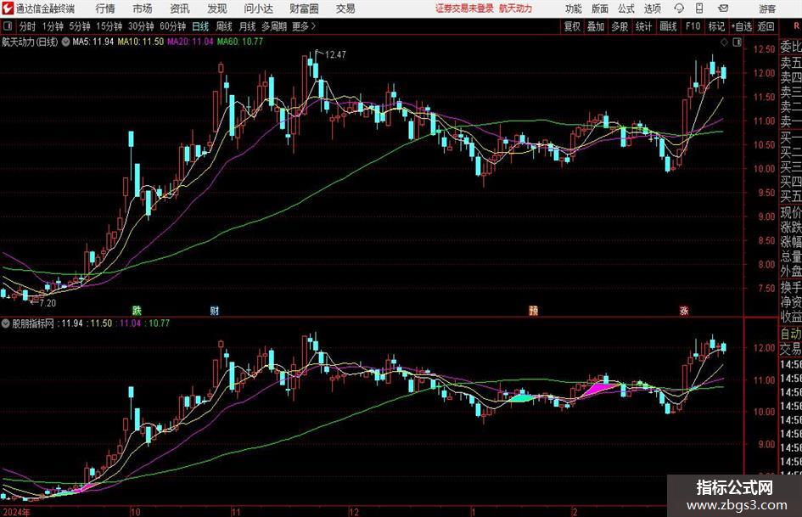The height and width of the screenshot is (517, 802).
Task: Toggle the left sidebar panel icon
Action: pos(8,26)
